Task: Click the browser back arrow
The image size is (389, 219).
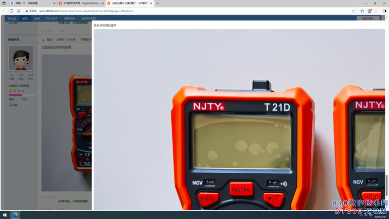Action: [4, 11]
